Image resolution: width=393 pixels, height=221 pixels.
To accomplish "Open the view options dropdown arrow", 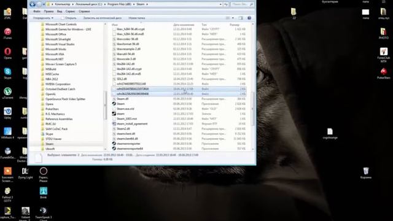I will [x=233, y=18].
